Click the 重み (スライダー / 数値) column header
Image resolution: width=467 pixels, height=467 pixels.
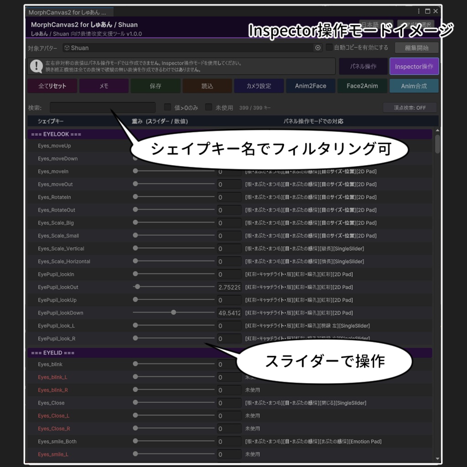click(x=160, y=121)
